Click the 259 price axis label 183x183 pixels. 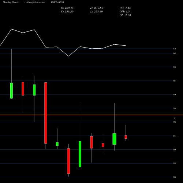174,136
